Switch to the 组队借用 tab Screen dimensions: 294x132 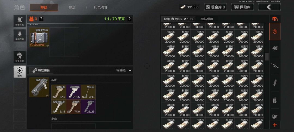point(207,19)
